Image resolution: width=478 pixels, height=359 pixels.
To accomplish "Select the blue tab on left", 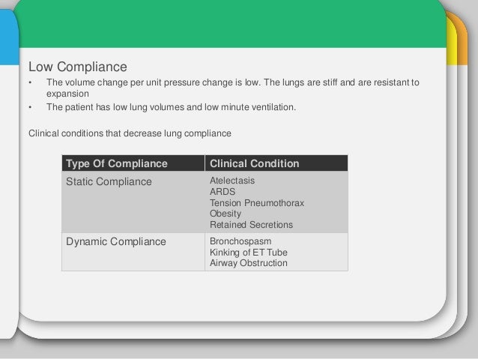I will 9,37.
